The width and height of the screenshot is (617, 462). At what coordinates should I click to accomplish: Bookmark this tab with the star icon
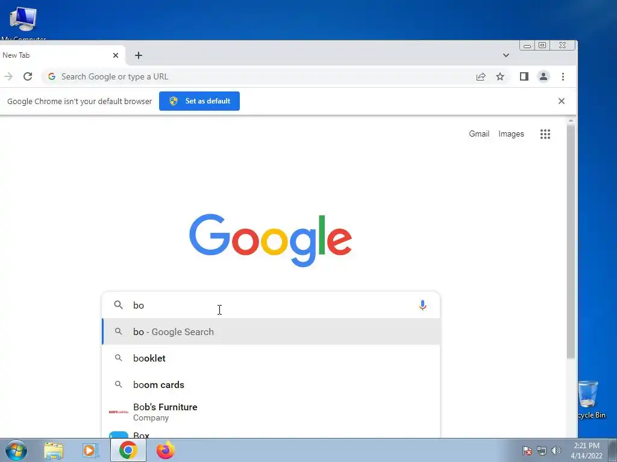500,76
